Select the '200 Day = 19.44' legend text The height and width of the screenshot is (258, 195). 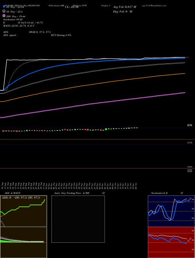16,16
